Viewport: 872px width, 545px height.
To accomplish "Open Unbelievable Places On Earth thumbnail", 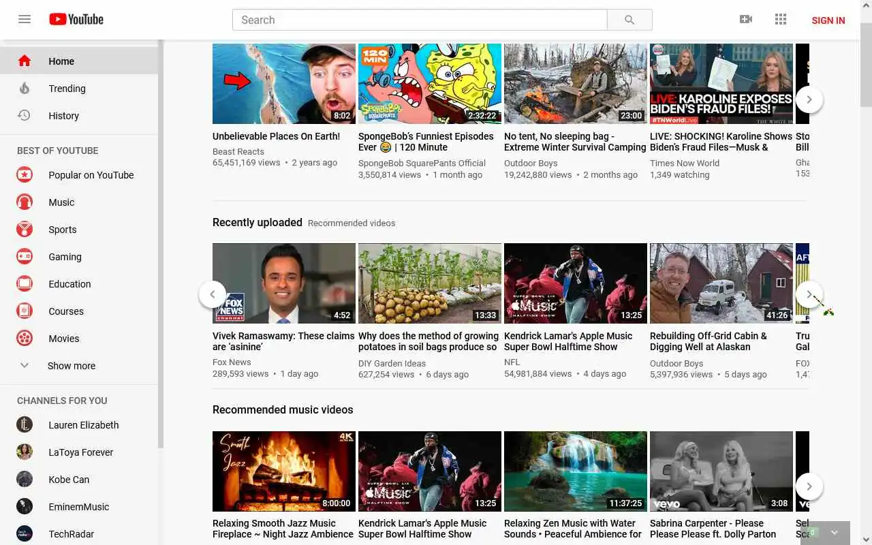I will tap(284, 84).
